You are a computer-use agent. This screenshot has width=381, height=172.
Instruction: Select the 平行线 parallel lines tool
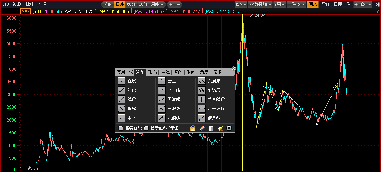click(169, 90)
